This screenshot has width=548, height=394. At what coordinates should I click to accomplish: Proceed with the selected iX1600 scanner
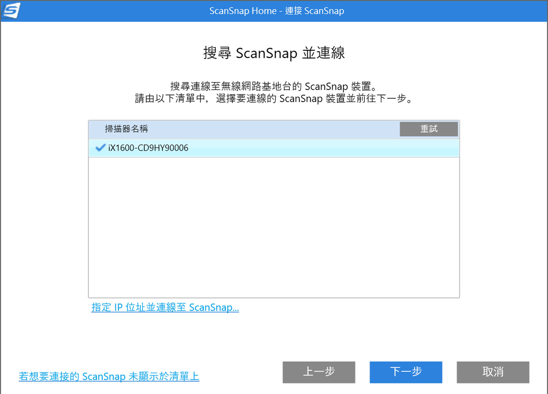pyautogui.click(x=406, y=372)
